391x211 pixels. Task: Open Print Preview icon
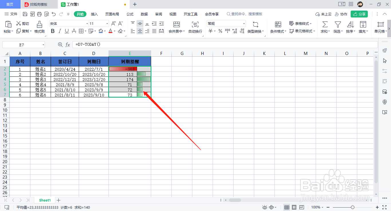coord(47,14)
